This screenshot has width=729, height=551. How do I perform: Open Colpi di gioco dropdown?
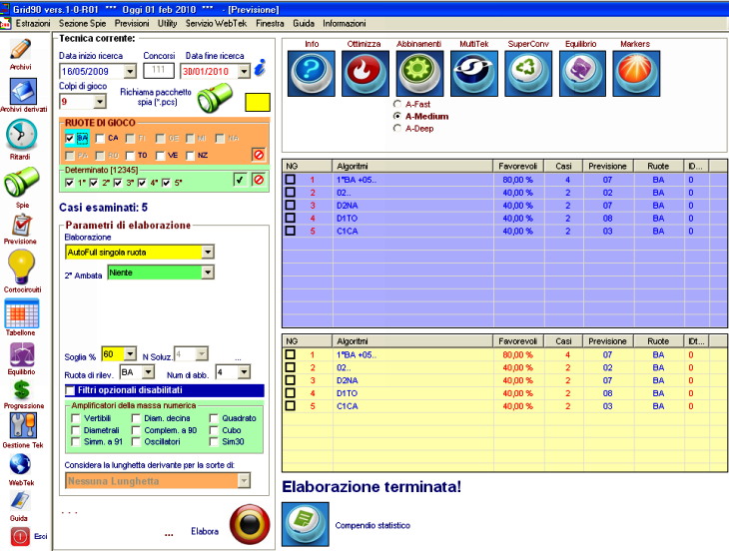point(100,101)
